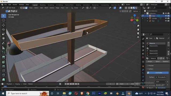Screen dimensions: 171x96
Task: Select the Knife tool
Action: [3, 75]
